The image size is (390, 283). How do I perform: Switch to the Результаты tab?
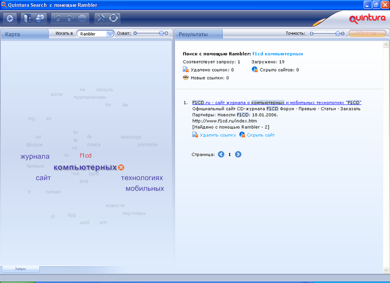click(x=198, y=34)
